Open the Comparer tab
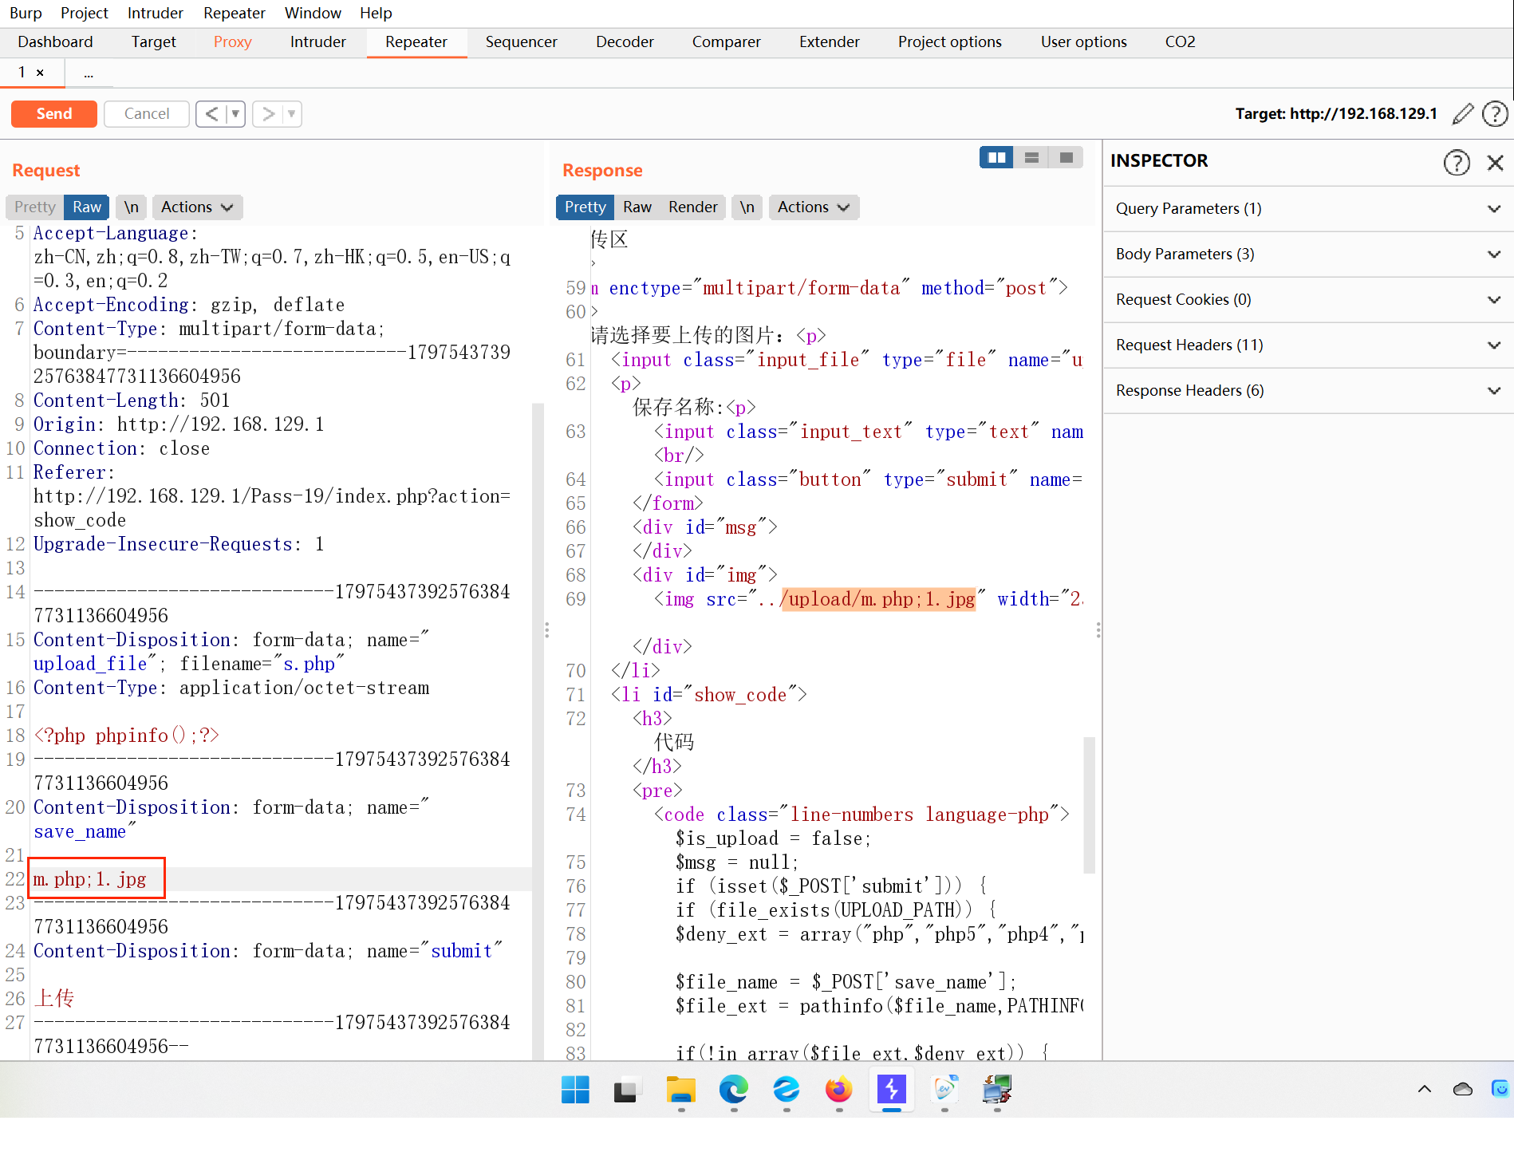 pos(726,42)
